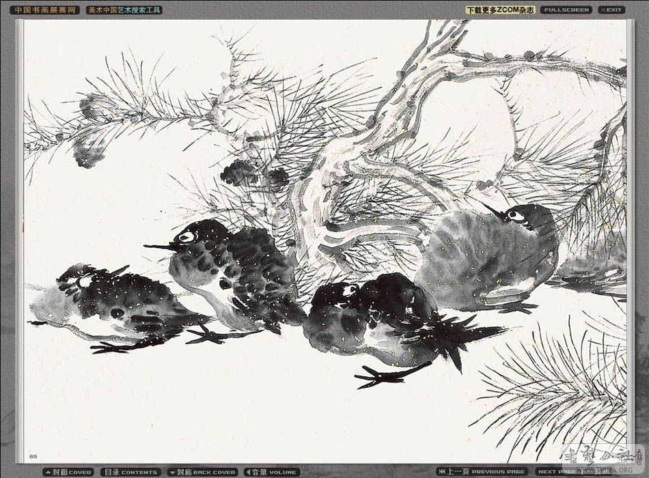
Task: Click right page edge to turn page
Action: coord(629,239)
